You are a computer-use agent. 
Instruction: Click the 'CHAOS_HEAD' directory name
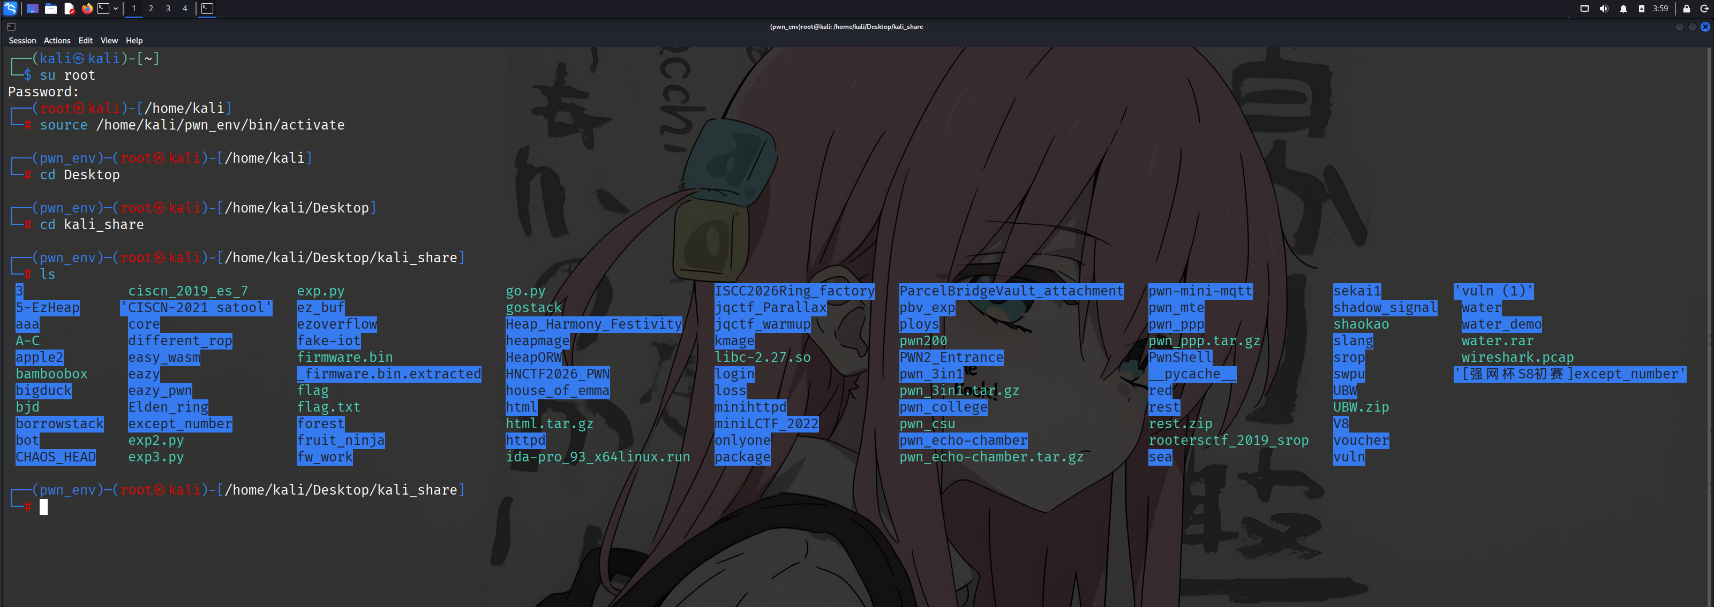pos(56,458)
